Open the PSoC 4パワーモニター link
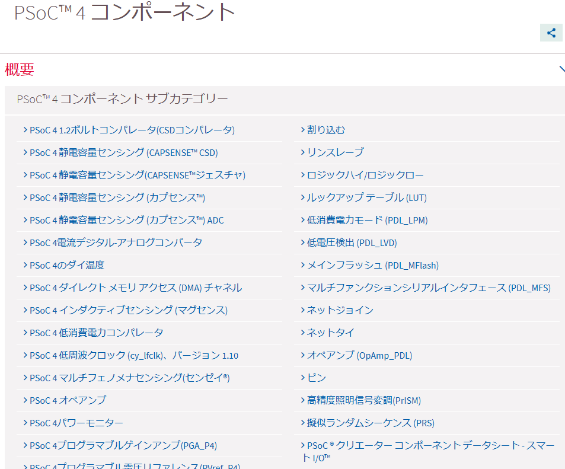This screenshot has width=565, height=469. (x=76, y=423)
